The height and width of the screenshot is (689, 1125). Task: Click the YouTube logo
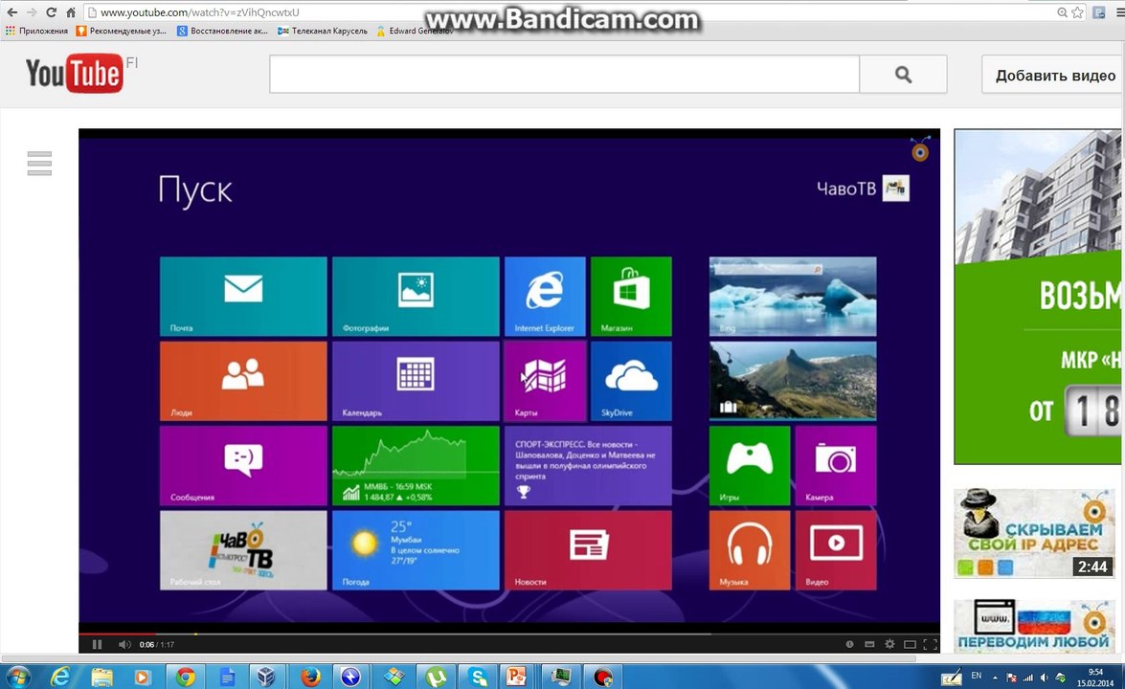pyautogui.click(x=75, y=73)
